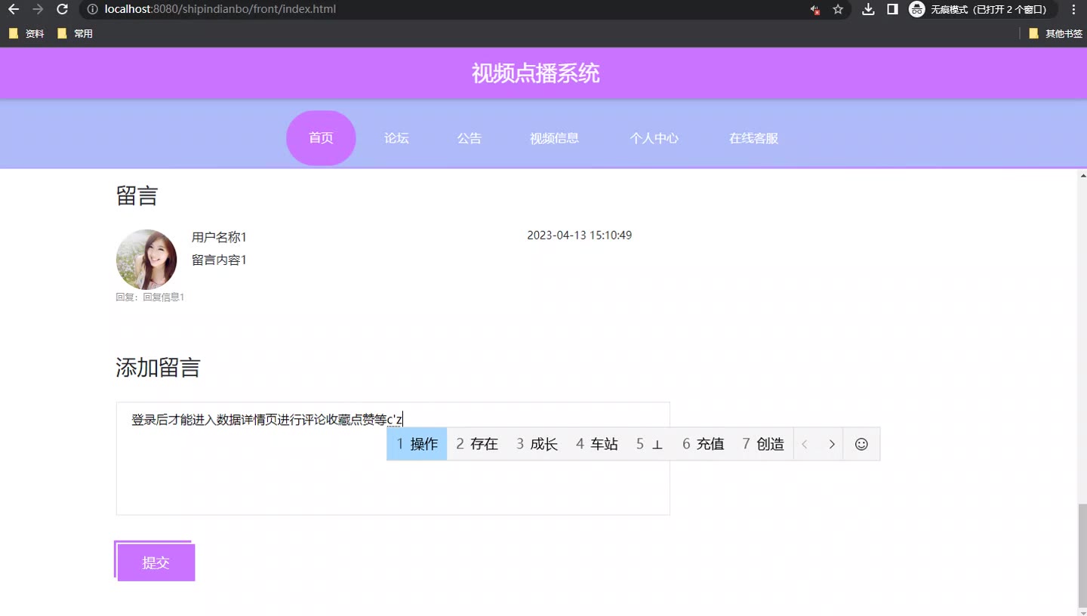The image size is (1087, 616).
Task: Open 在线客服 page link
Action: coord(753,138)
